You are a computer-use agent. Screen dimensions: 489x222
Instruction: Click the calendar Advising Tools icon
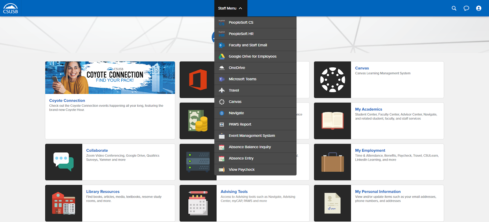click(x=198, y=203)
